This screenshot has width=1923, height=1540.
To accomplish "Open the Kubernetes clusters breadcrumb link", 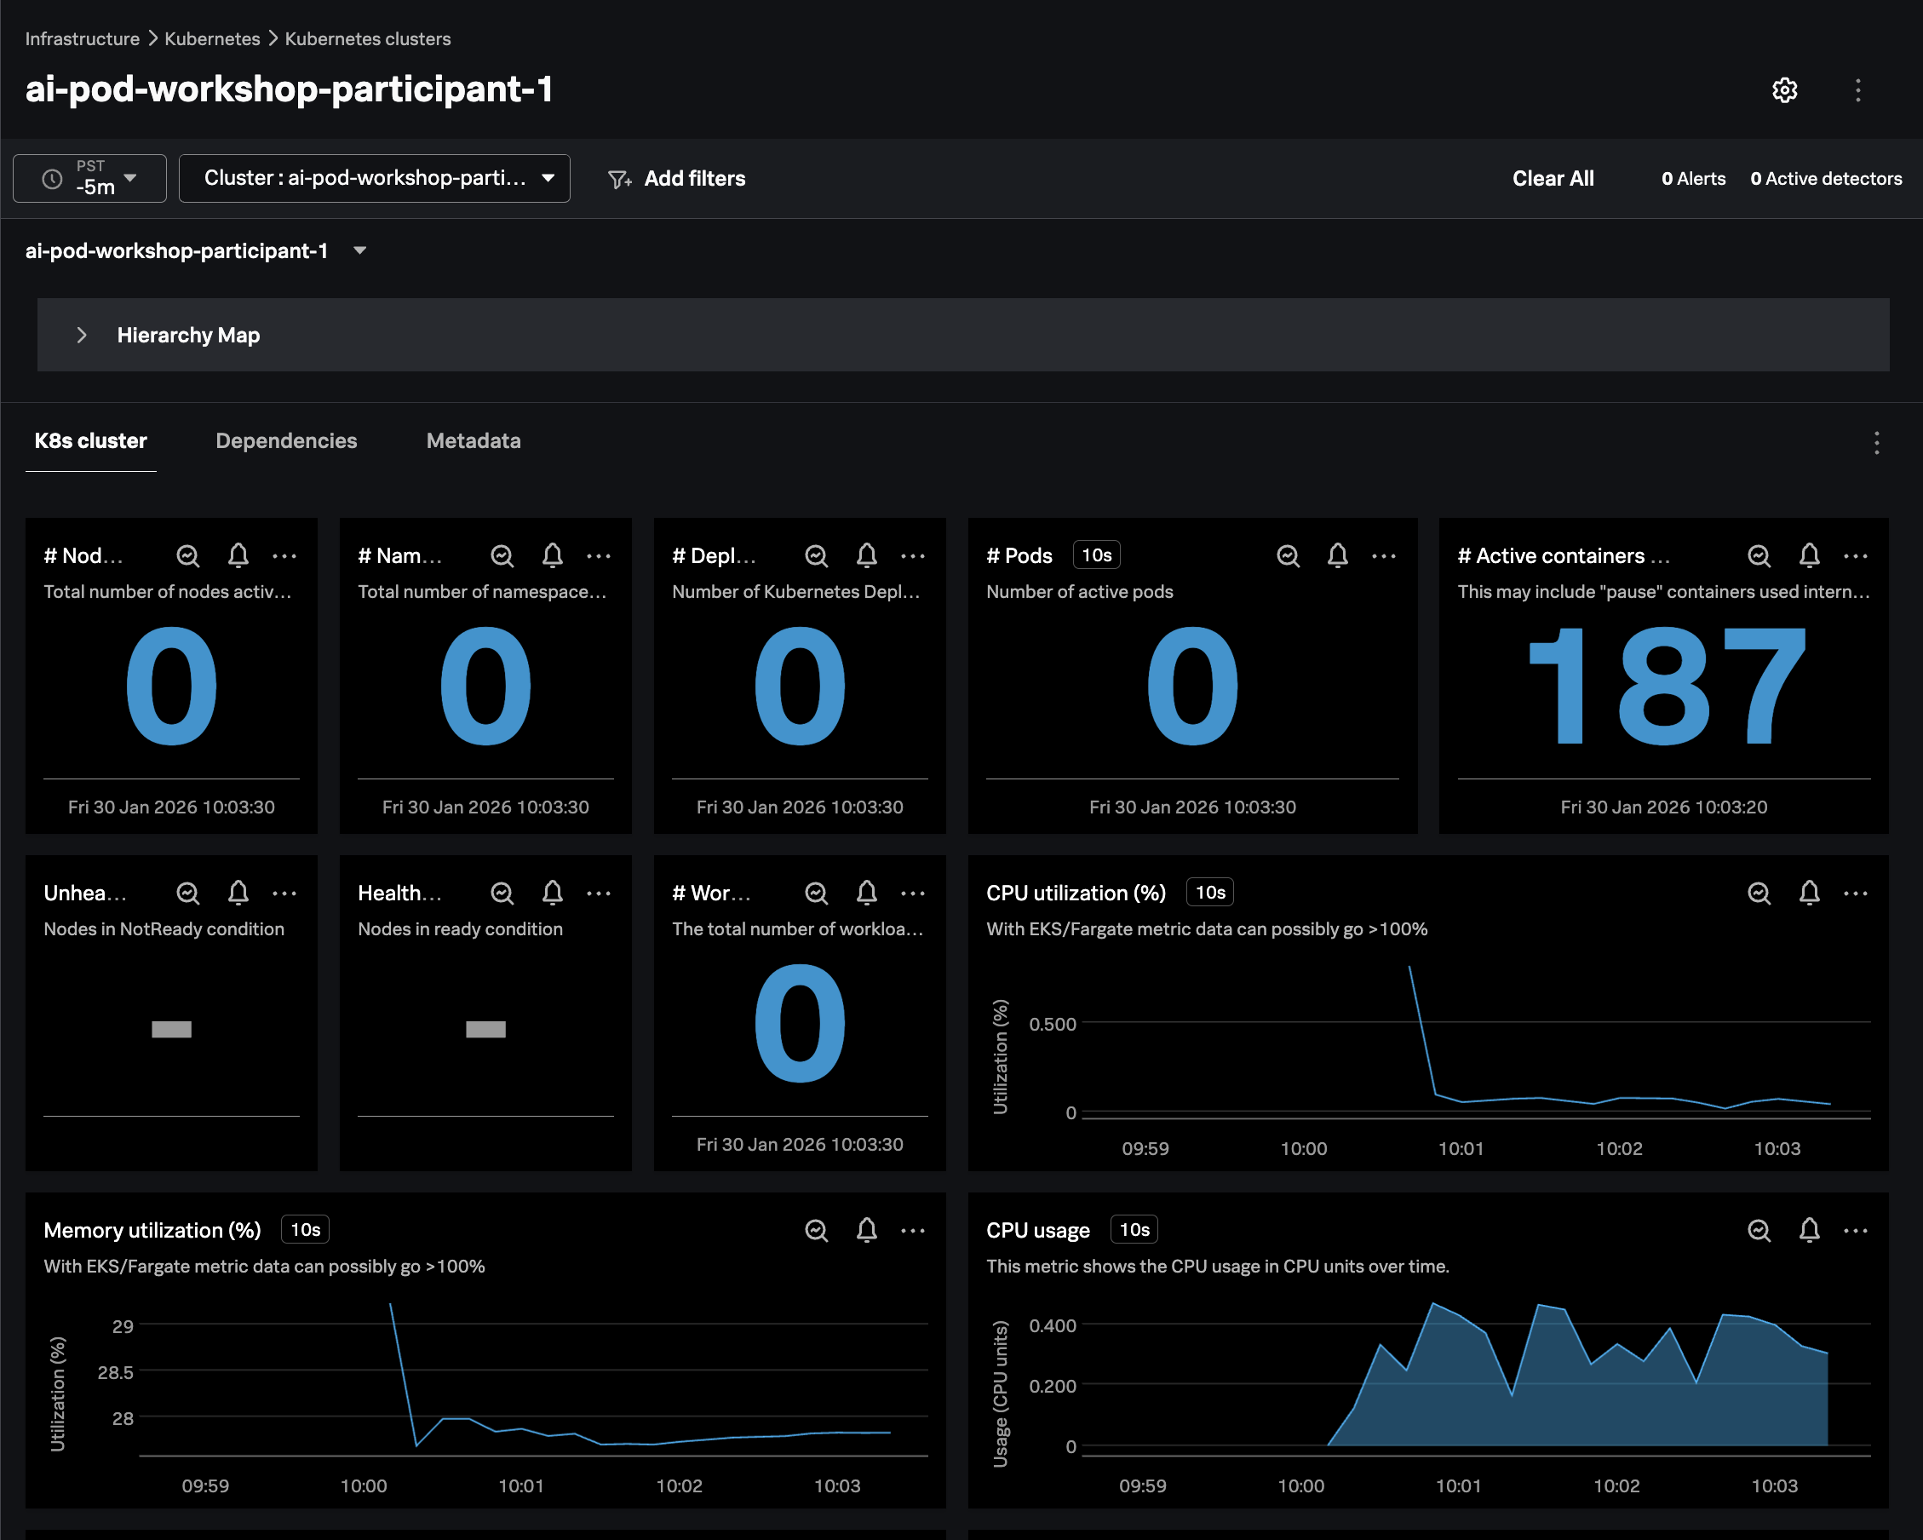I will pos(366,38).
